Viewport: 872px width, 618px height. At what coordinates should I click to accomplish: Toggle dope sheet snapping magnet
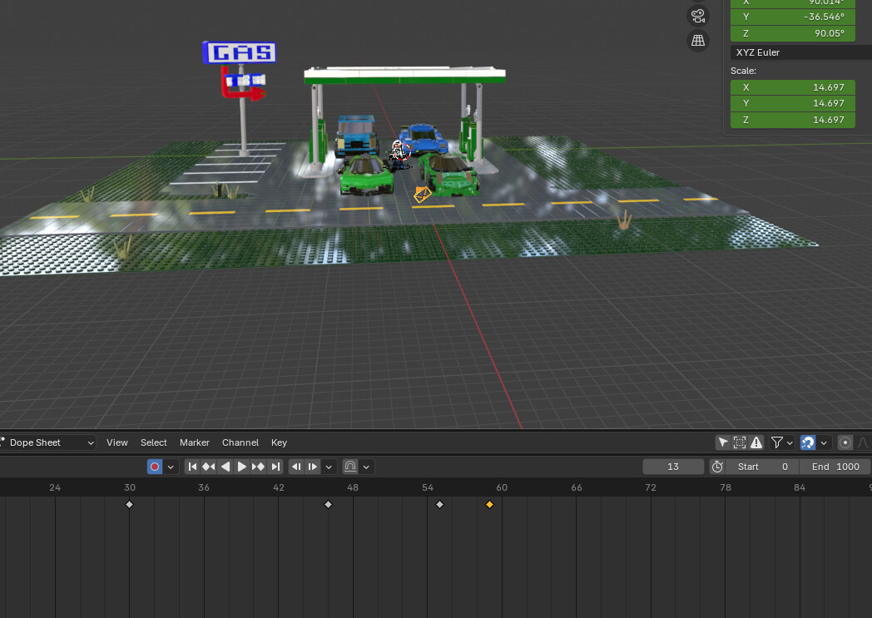[807, 442]
